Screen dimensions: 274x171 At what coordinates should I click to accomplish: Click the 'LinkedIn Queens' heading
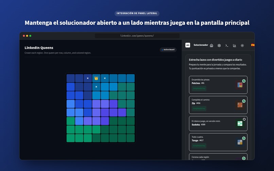[39, 48]
